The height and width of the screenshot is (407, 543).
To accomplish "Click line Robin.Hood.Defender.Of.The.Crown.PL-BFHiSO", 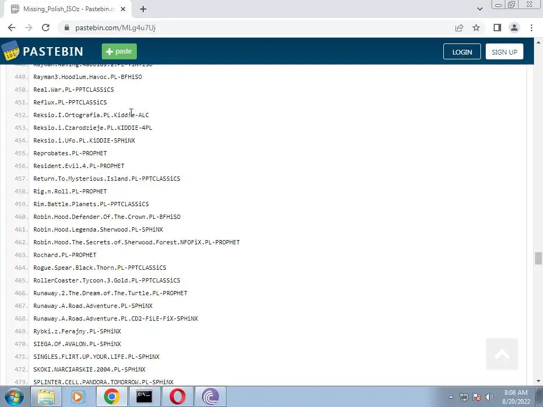I will pos(107,217).
